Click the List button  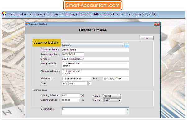(x=147, y=38)
